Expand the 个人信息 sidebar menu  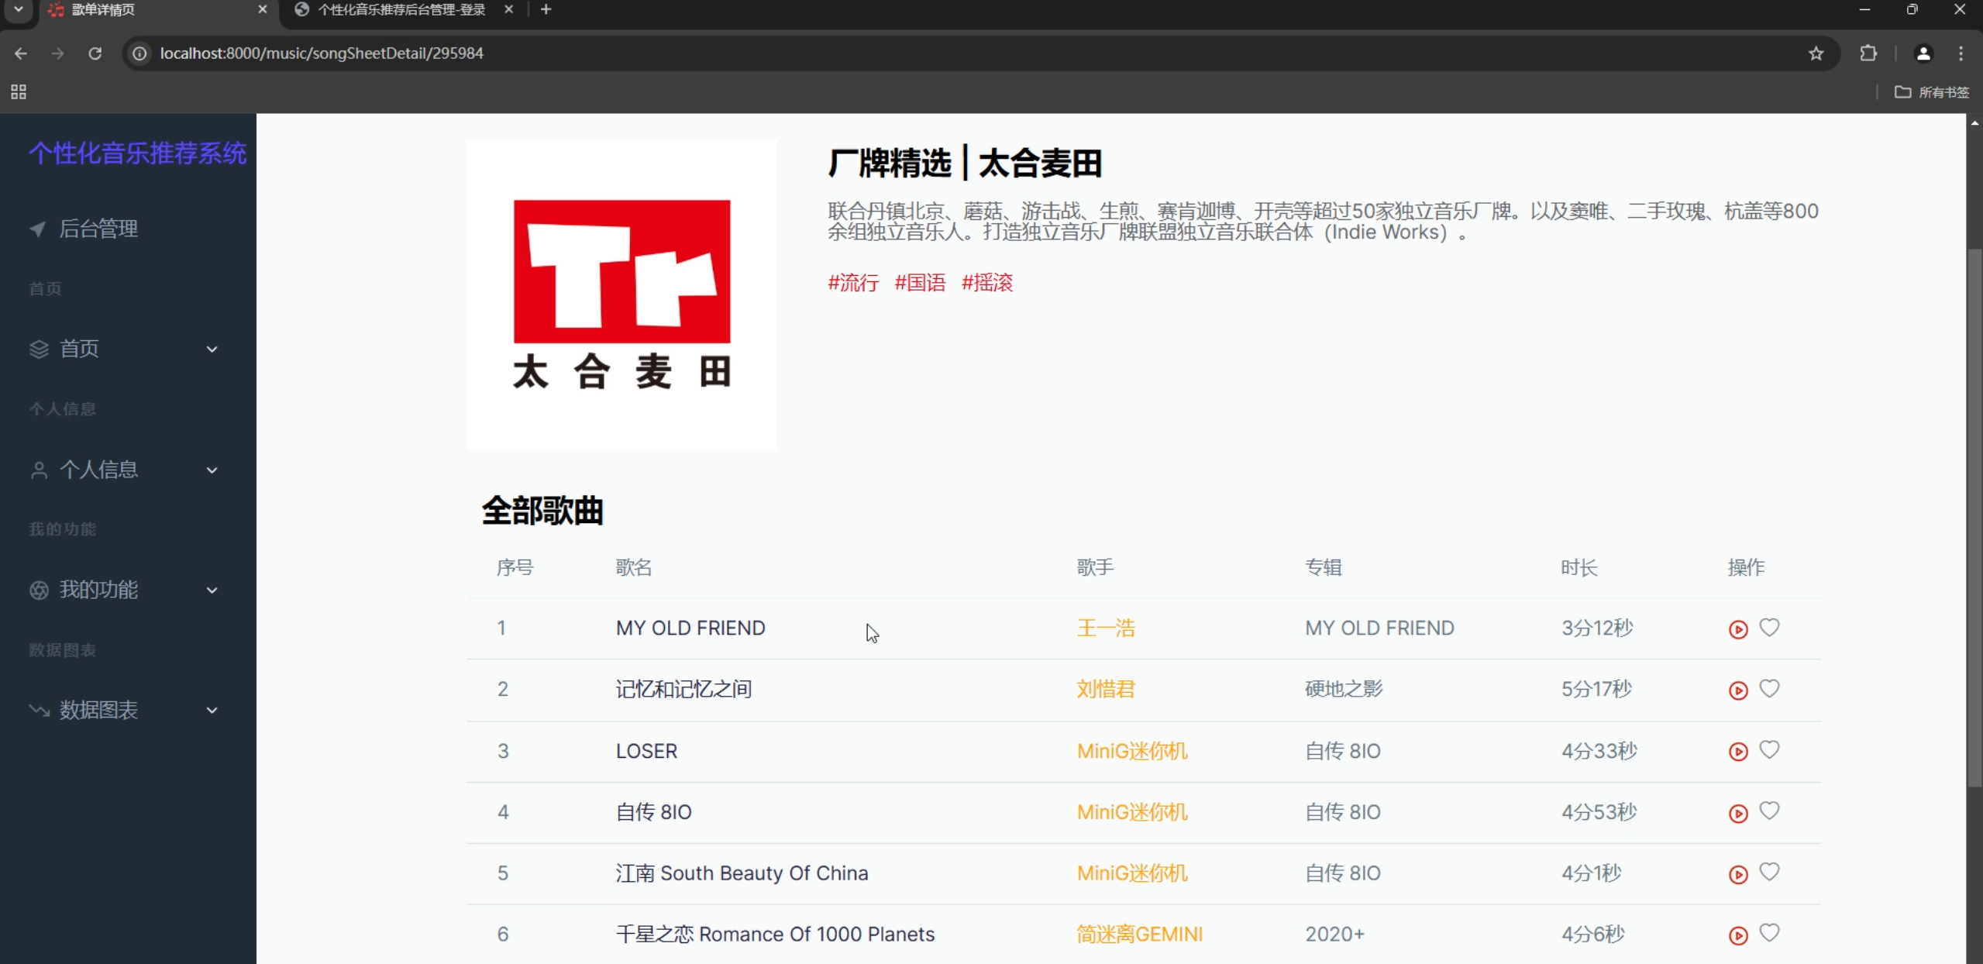(124, 470)
